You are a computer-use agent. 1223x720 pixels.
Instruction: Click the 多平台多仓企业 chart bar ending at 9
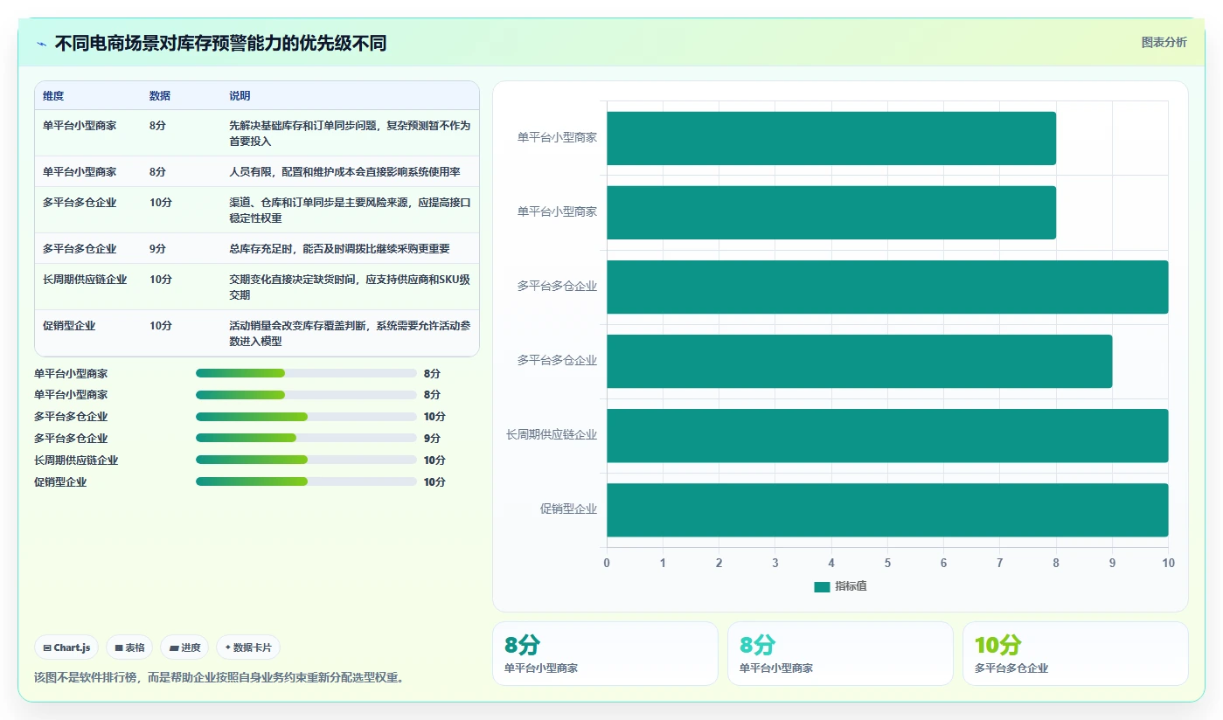click(x=859, y=361)
